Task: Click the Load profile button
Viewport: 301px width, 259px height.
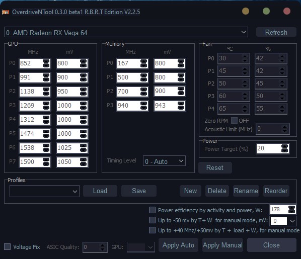Action: pyautogui.click(x=100, y=191)
